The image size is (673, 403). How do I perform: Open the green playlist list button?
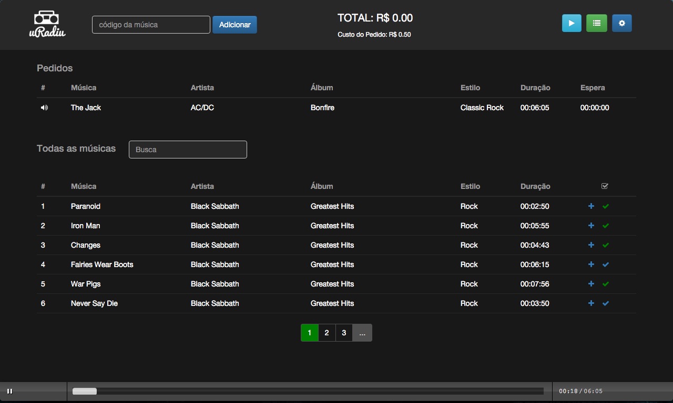[x=596, y=23]
